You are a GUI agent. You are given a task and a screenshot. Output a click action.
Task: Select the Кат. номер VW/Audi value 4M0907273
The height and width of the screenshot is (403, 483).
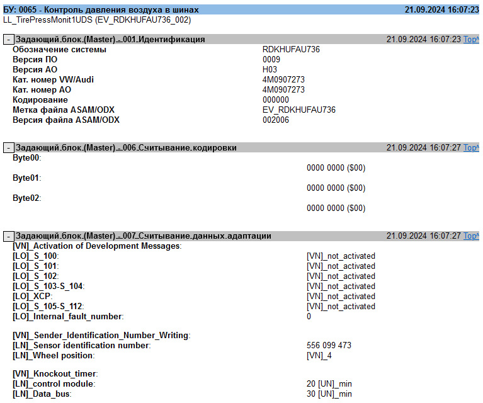[x=283, y=80]
